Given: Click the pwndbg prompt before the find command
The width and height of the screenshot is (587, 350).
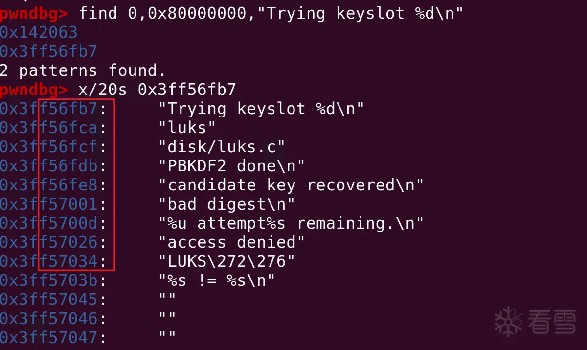Looking at the screenshot, I should 34,13.
